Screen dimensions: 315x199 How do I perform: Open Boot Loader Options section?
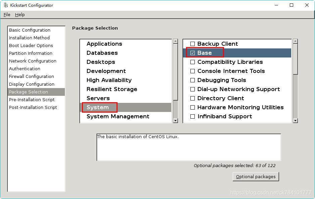(36, 46)
